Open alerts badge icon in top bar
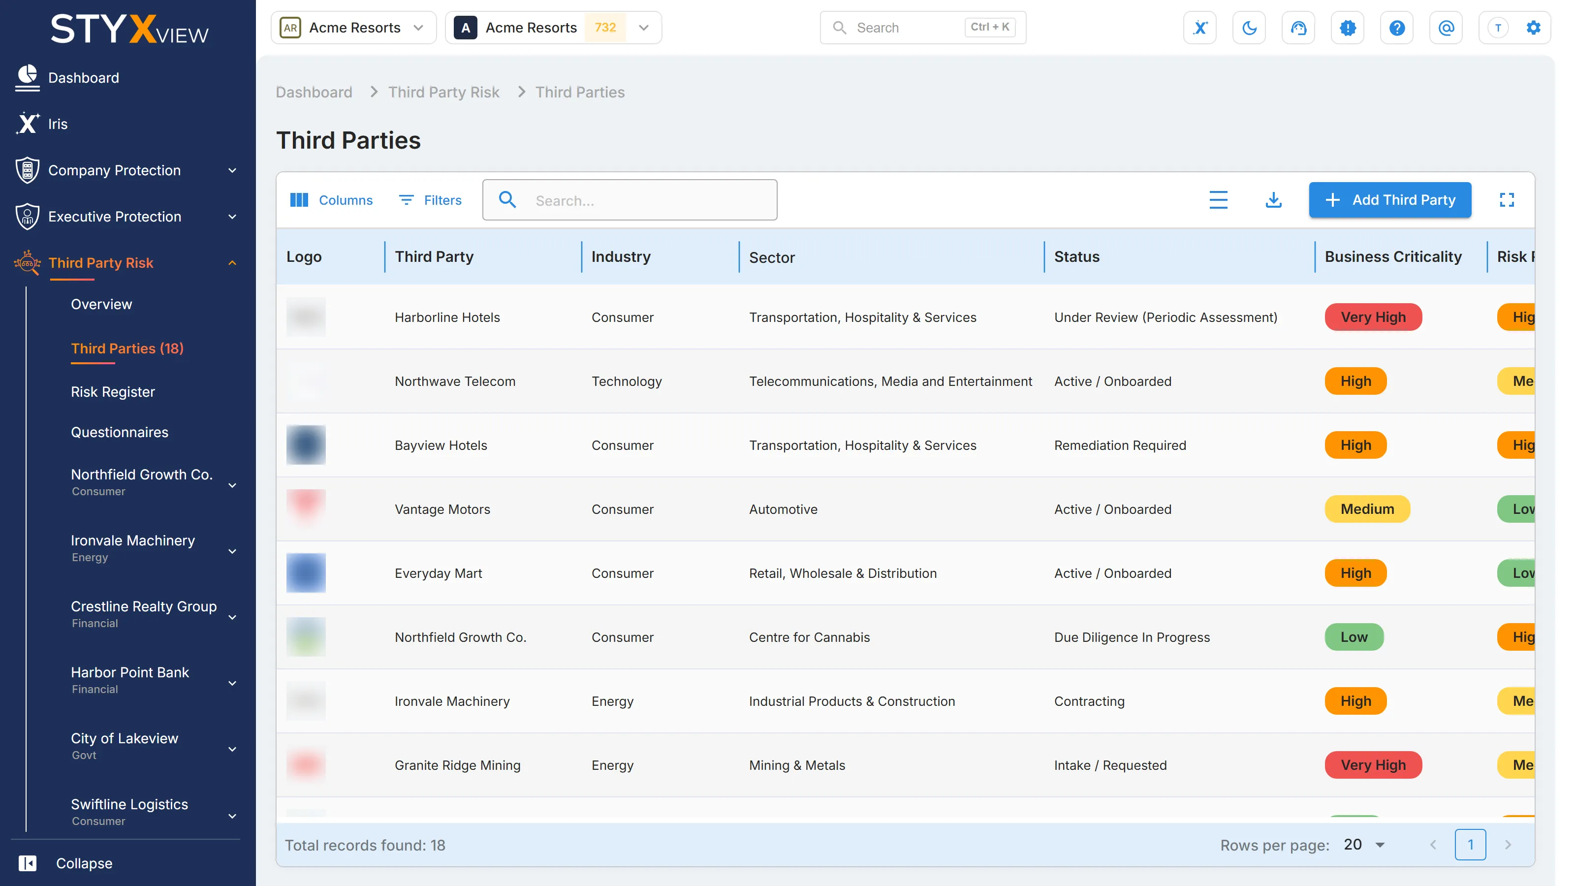The width and height of the screenshot is (1575, 886). tap(1348, 28)
